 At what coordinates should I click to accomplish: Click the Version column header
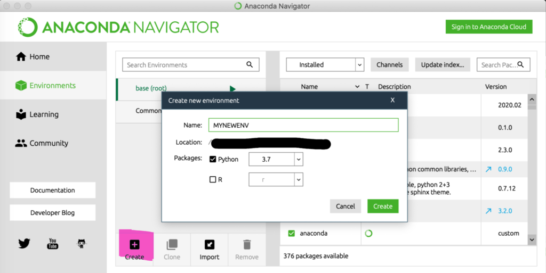point(496,87)
